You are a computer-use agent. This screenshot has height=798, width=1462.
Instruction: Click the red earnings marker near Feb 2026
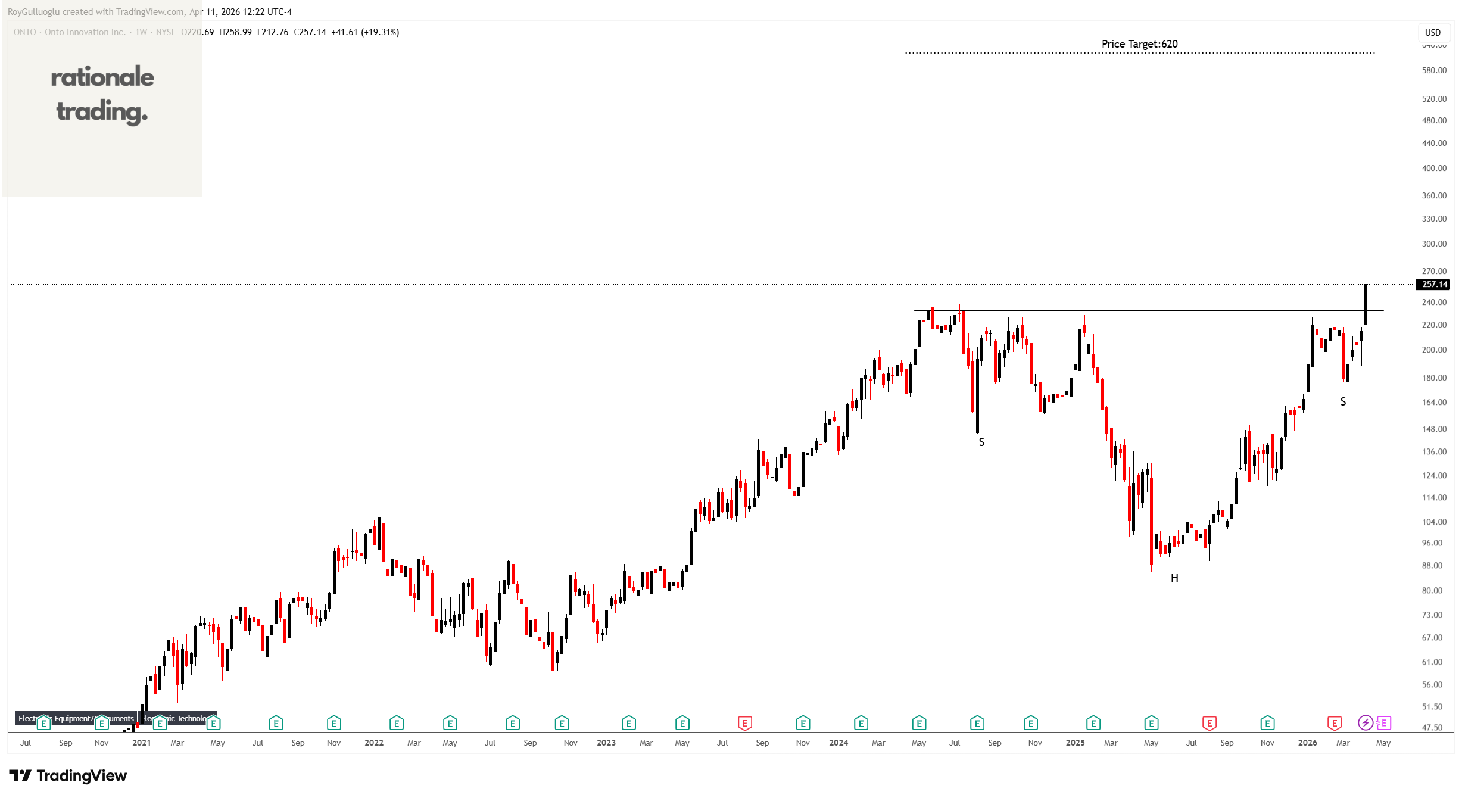pos(1334,723)
